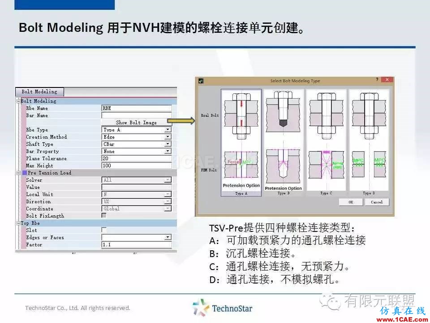This screenshot has width=430, height=323.
Task: Click the TechnoStar logo
Action: click(223, 308)
